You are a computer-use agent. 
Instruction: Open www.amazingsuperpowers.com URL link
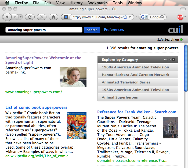pyautogui.click(x=34, y=92)
